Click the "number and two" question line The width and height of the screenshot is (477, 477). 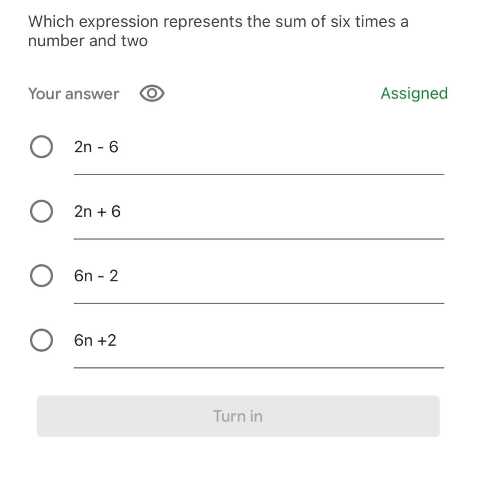coord(88,41)
